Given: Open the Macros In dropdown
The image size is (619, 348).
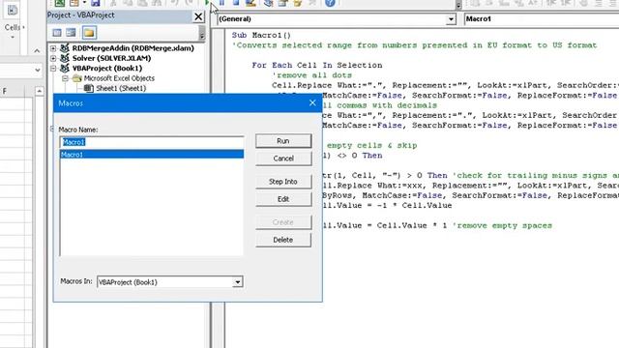Looking at the screenshot, I should click(237, 282).
